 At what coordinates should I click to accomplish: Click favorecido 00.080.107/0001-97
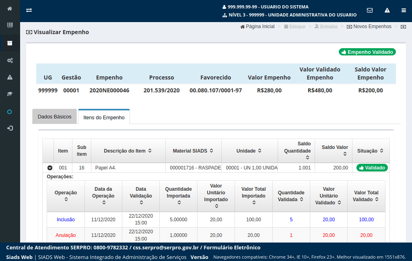[216, 90]
